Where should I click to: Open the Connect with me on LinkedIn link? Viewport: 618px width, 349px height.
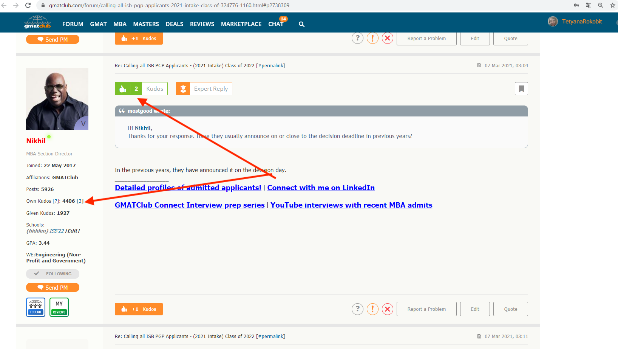[321, 188]
